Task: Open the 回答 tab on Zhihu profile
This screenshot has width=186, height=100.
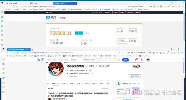Action: click(56, 83)
